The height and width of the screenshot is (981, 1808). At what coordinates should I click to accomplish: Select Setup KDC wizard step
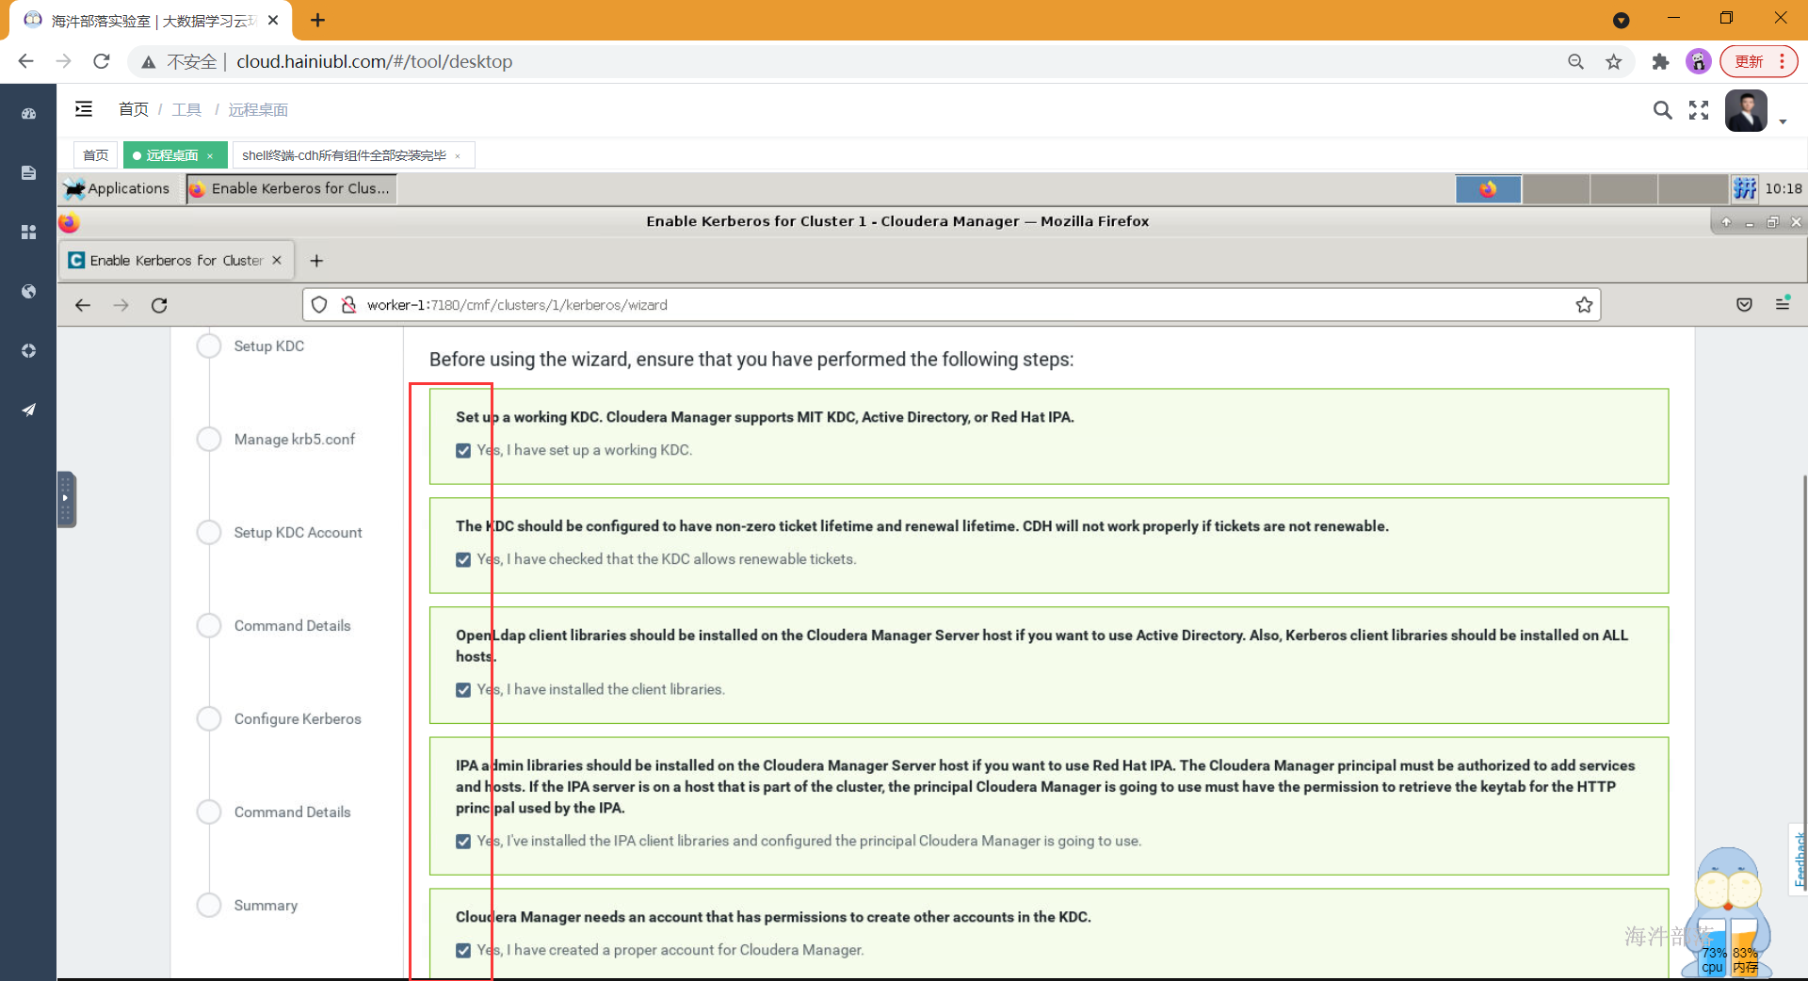pyautogui.click(x=269, y=346)
